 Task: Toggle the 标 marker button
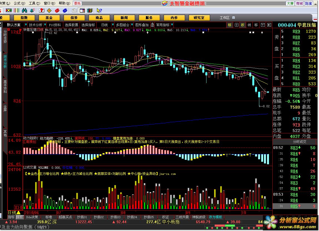point(230,25)
